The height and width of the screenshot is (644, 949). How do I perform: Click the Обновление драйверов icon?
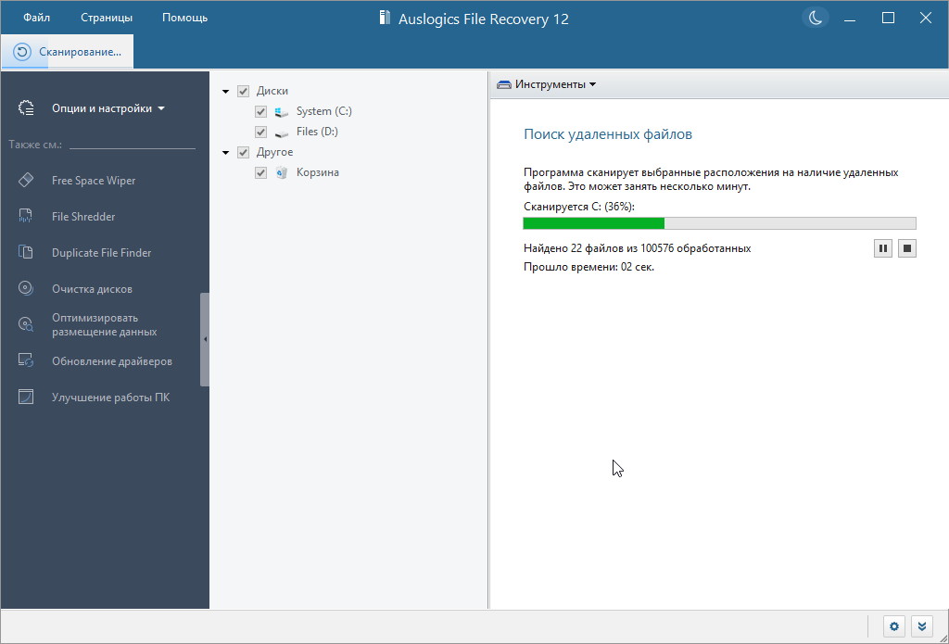tap(25, 360)
